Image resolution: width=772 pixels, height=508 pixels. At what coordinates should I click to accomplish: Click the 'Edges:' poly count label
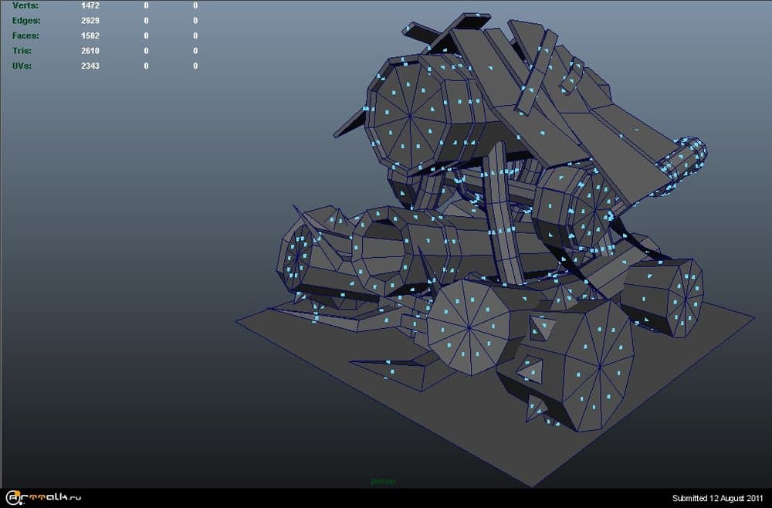tap(26, 21)
